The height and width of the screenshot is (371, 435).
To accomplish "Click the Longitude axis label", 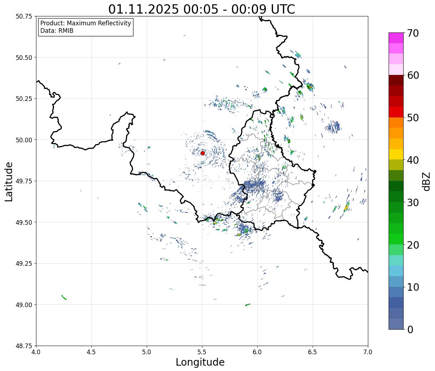I will 200,362.
